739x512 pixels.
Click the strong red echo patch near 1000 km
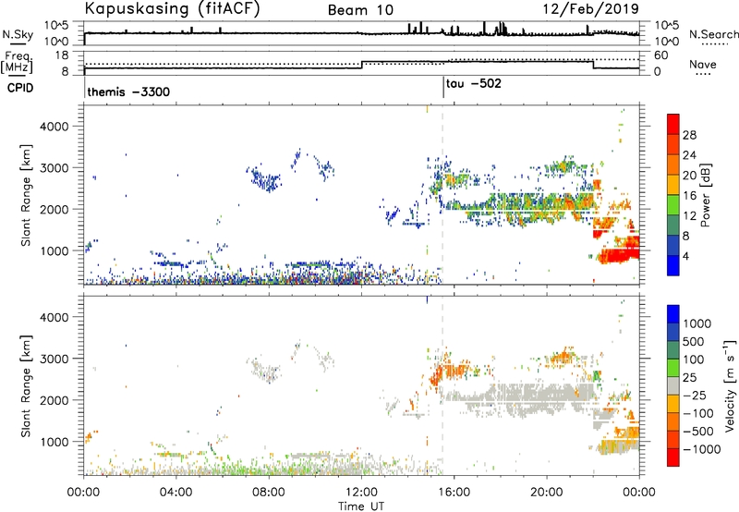[618, 255]
